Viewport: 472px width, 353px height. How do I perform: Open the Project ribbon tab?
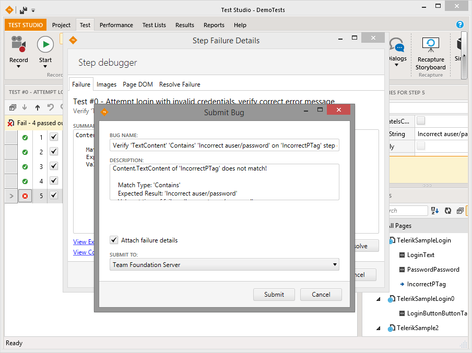[61, 25]
